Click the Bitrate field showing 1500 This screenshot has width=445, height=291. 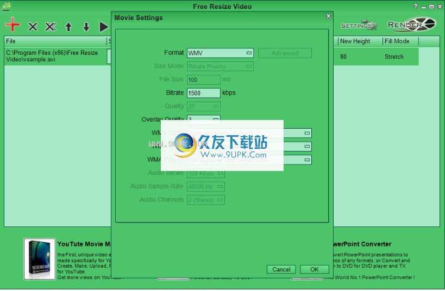pos(204,93)
